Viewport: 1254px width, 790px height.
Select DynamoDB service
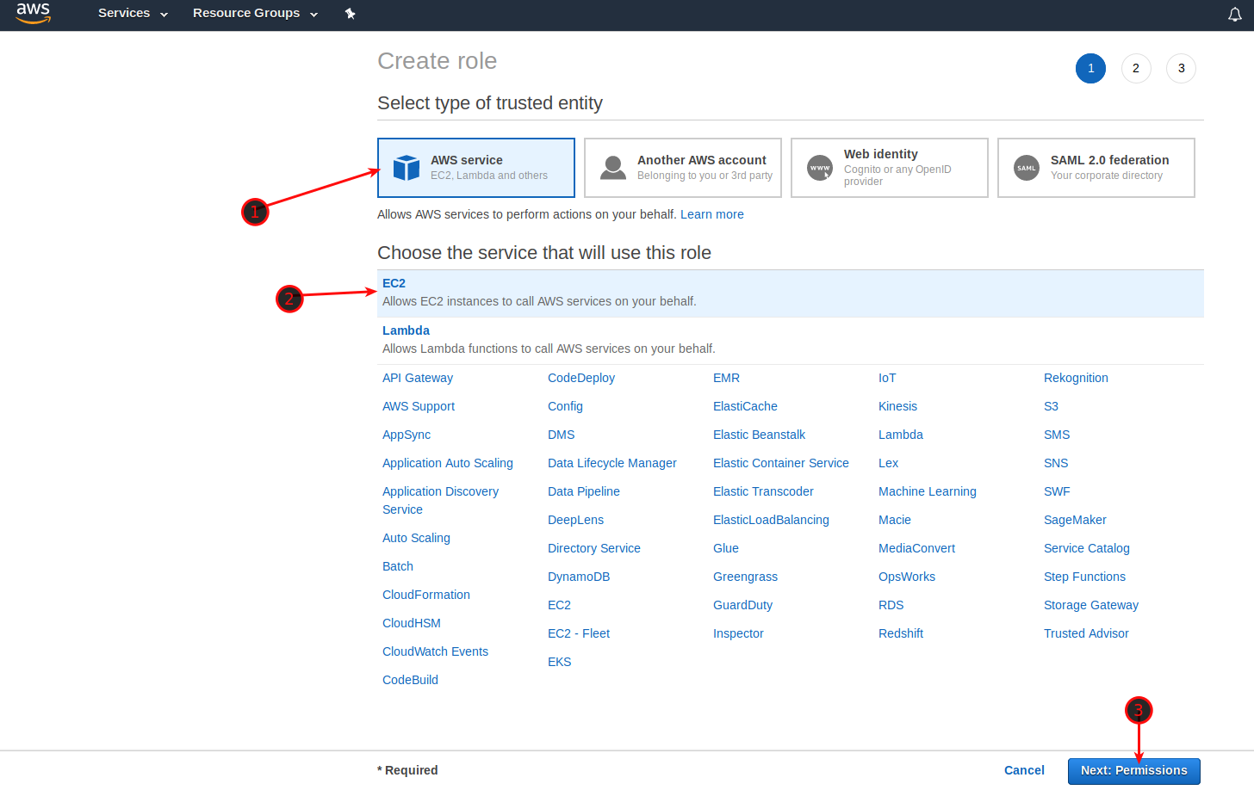[579, 577]
